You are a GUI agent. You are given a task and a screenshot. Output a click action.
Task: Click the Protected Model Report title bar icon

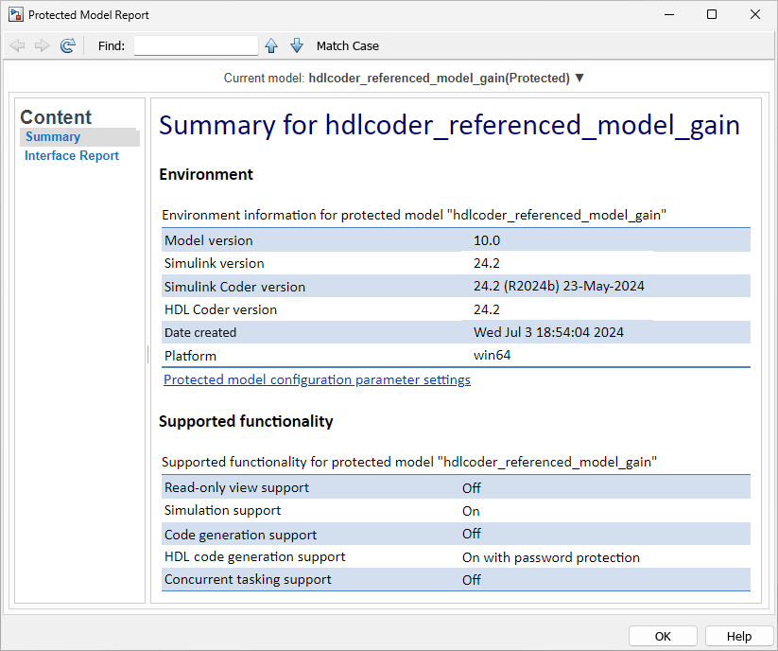coord(15,15)
